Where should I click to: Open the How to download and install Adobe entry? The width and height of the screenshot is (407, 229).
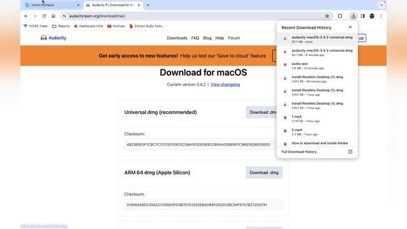317,143
